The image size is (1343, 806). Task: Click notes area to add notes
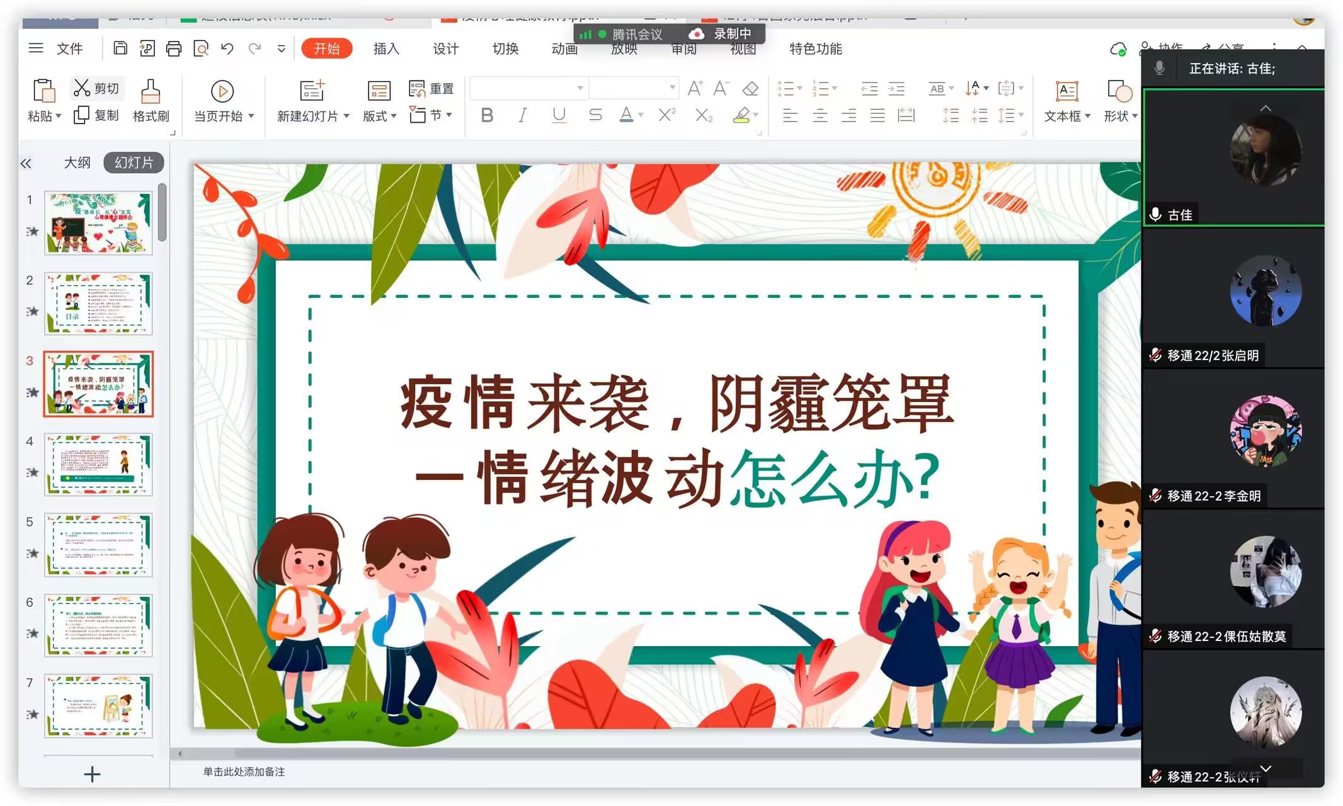[244, 771]
